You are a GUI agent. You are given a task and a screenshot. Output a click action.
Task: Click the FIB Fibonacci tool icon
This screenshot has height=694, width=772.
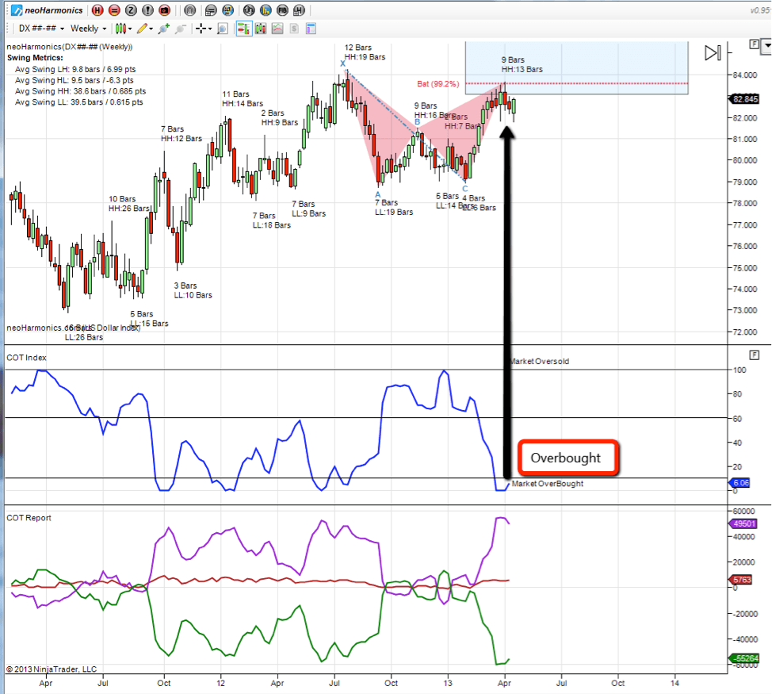point(282,10)
